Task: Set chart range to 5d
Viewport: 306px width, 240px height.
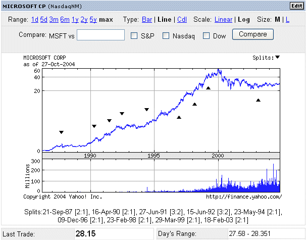Action: click(x=44, y=20)
